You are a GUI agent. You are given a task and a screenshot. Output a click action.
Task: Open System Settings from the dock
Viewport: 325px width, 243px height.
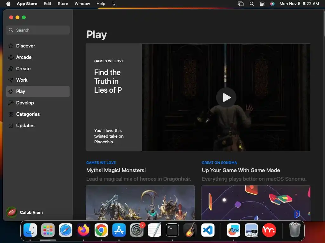click(137, 230)
